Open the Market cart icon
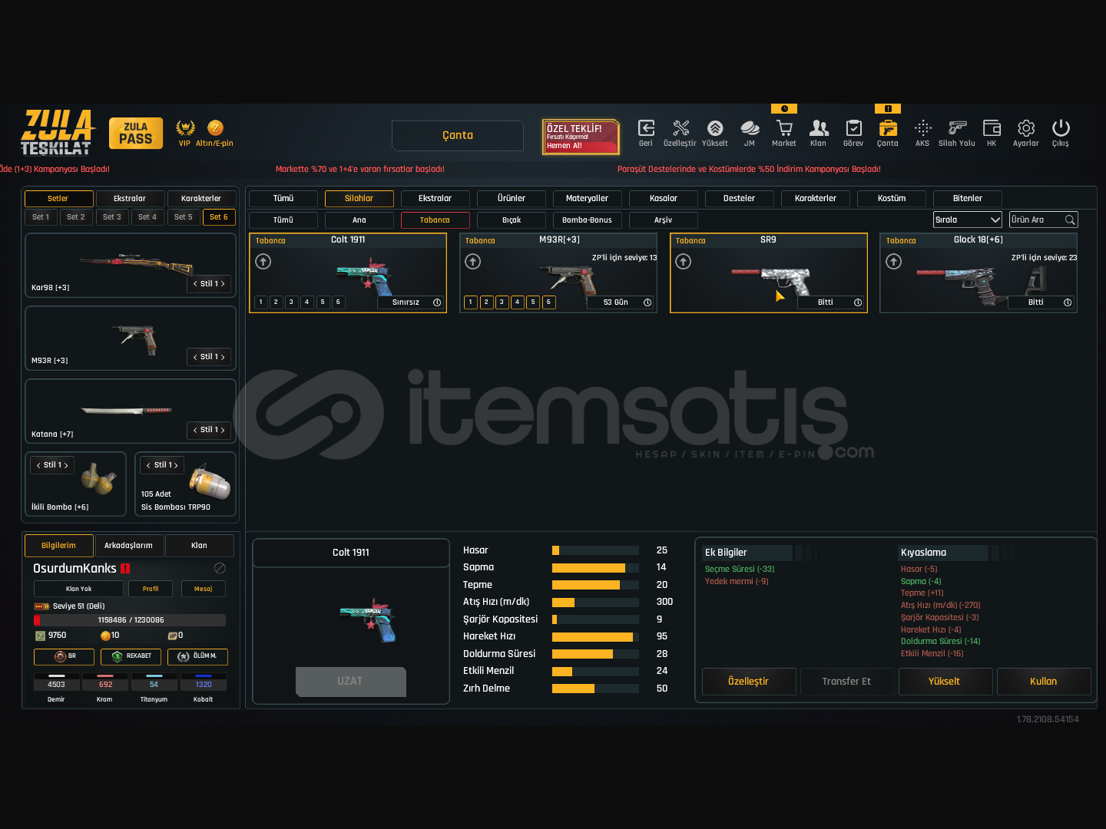The height and width of the screenshot is (829, 1106). click(x=784, y=128)
